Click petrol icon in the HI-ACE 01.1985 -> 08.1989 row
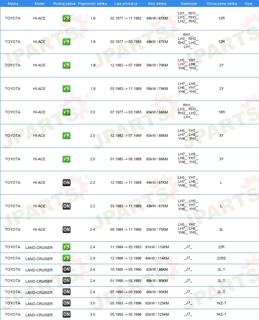 coord(67,159)
